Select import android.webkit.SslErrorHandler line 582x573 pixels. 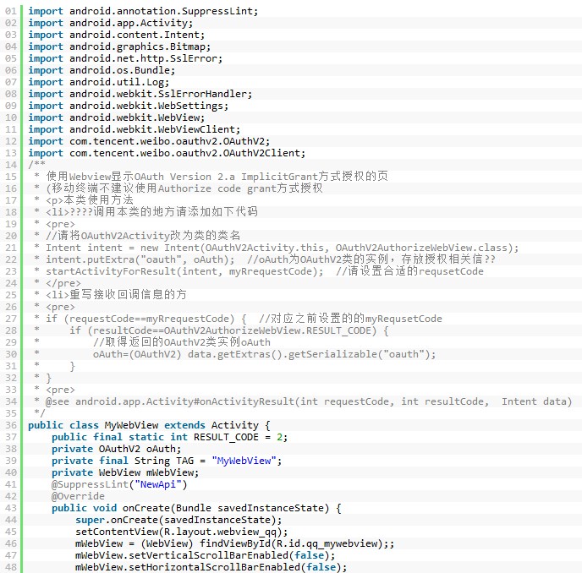click(140, 94)
